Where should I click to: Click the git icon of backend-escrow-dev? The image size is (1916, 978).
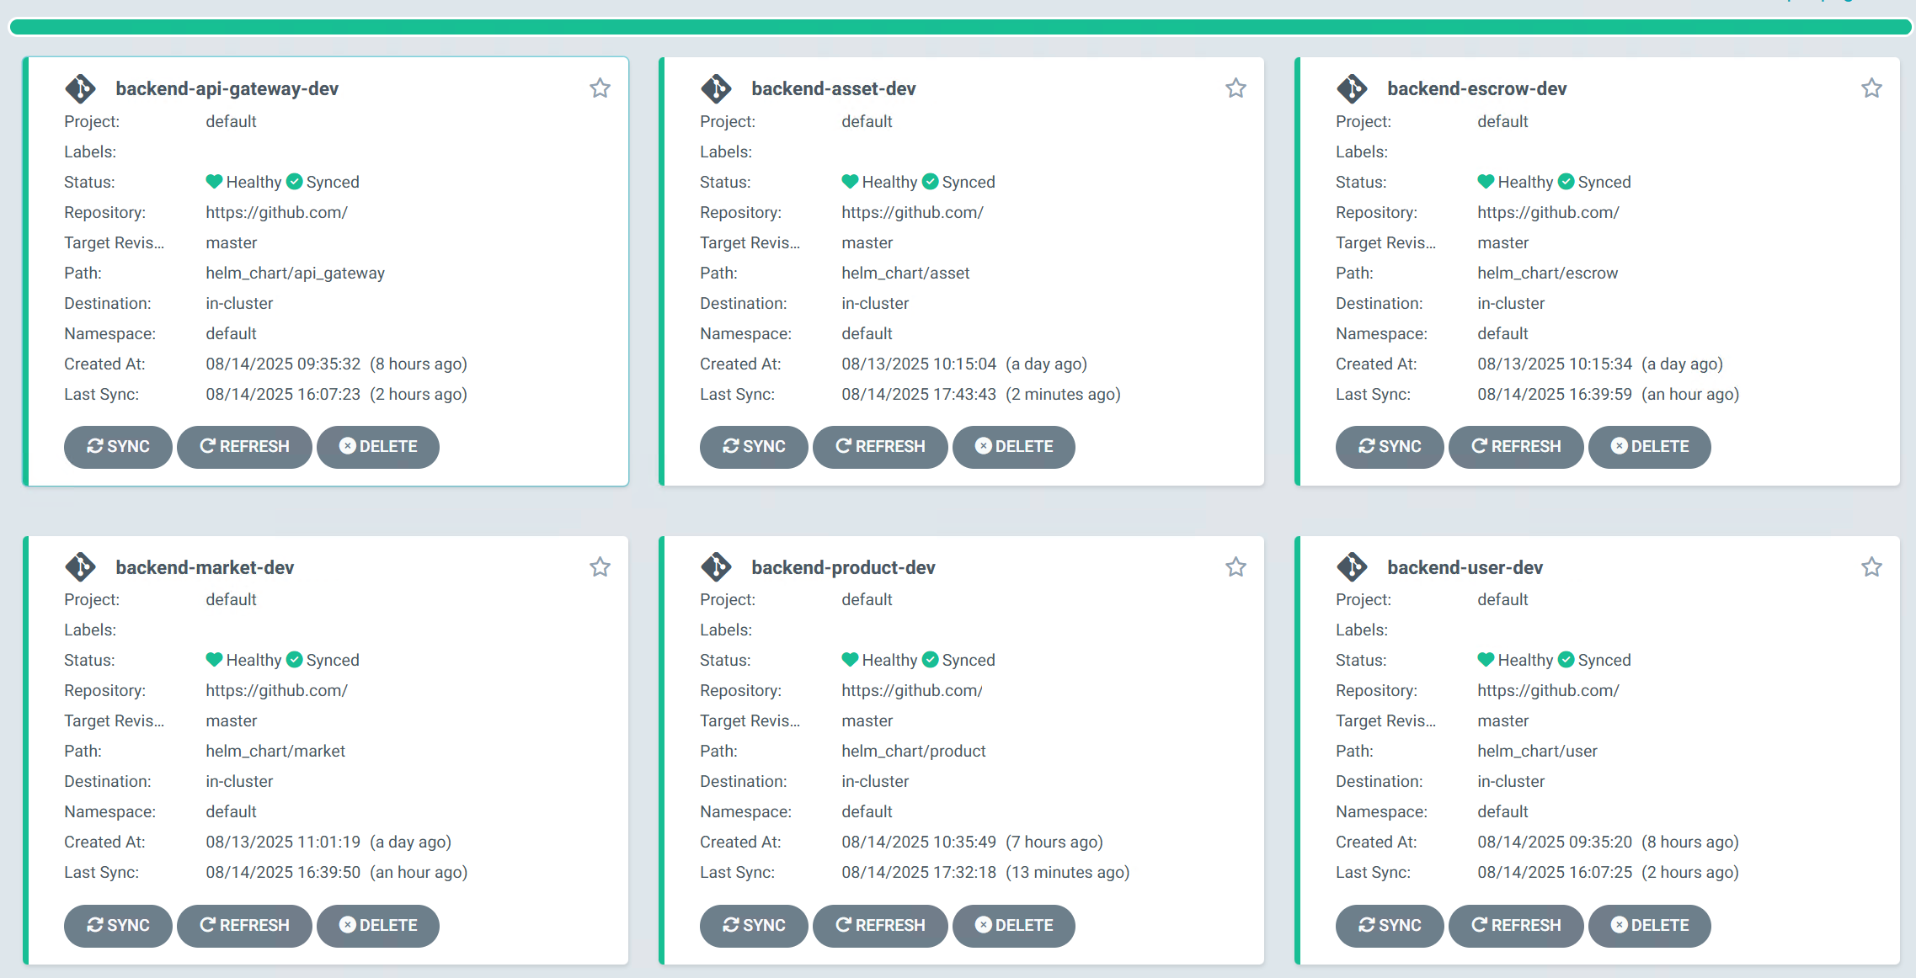click(1352, 88)
